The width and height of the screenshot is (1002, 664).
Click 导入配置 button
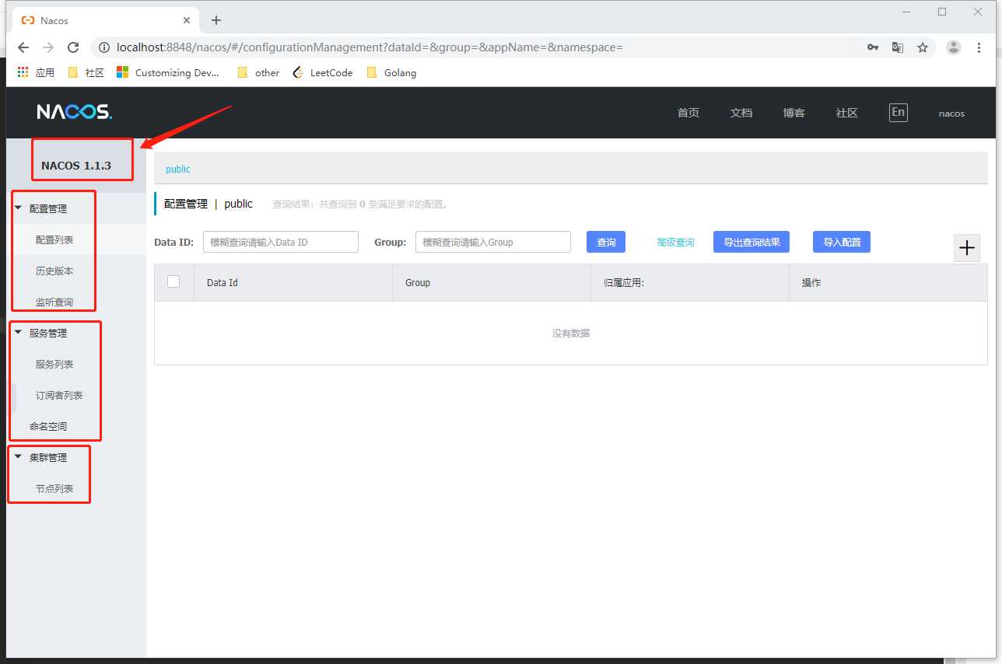pyautogui.click(x=842, y=242)
